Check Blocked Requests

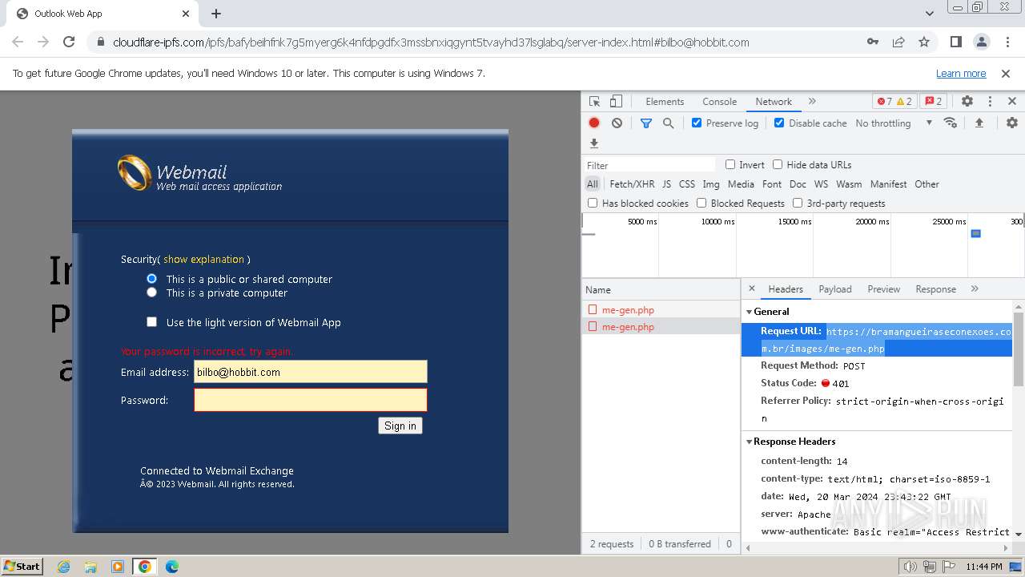tap(701, 203)
